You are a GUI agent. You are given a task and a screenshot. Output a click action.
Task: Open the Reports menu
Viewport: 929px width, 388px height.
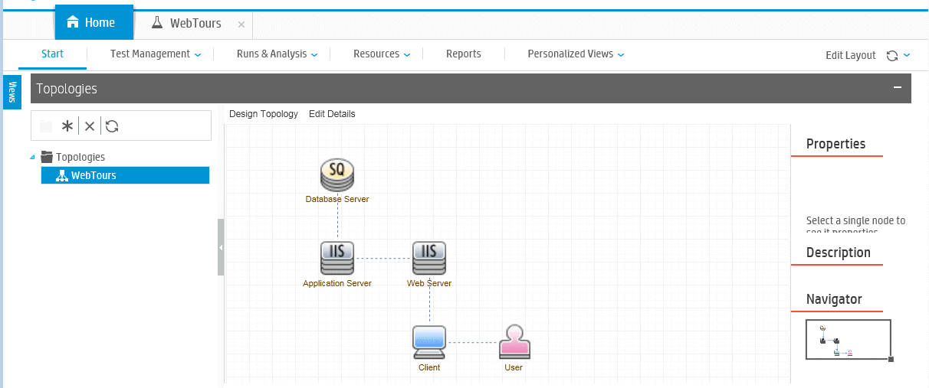(x=464, y=54)
